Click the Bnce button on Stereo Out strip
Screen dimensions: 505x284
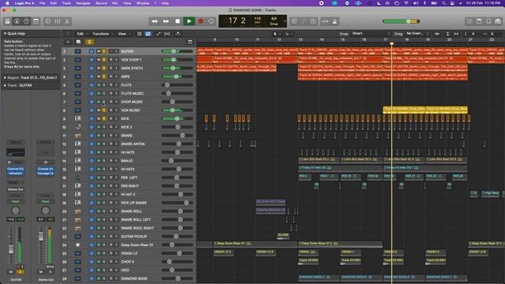50,267
